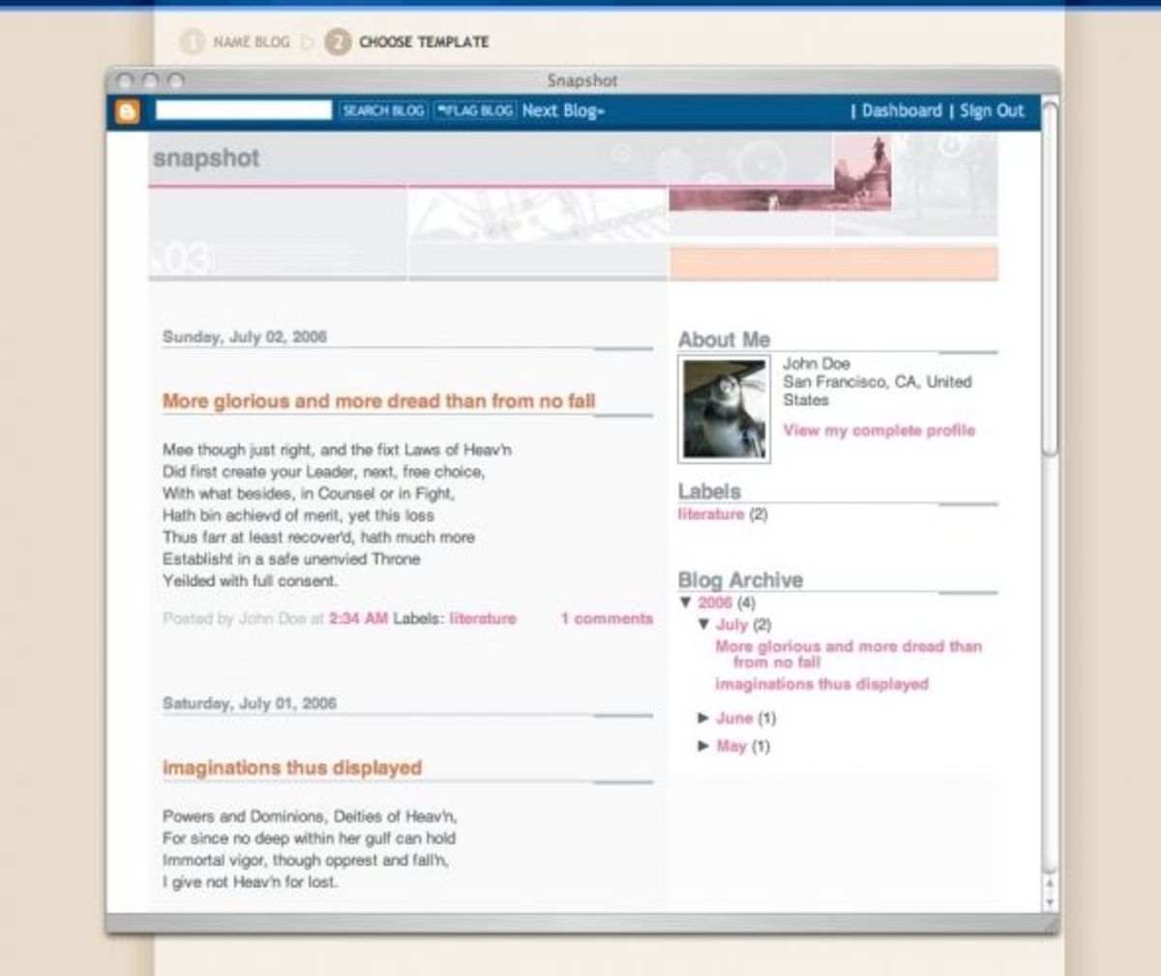Click the arrow icon after Next Blog
Viewport: 1161px width, 976px height.
[600, 111]
